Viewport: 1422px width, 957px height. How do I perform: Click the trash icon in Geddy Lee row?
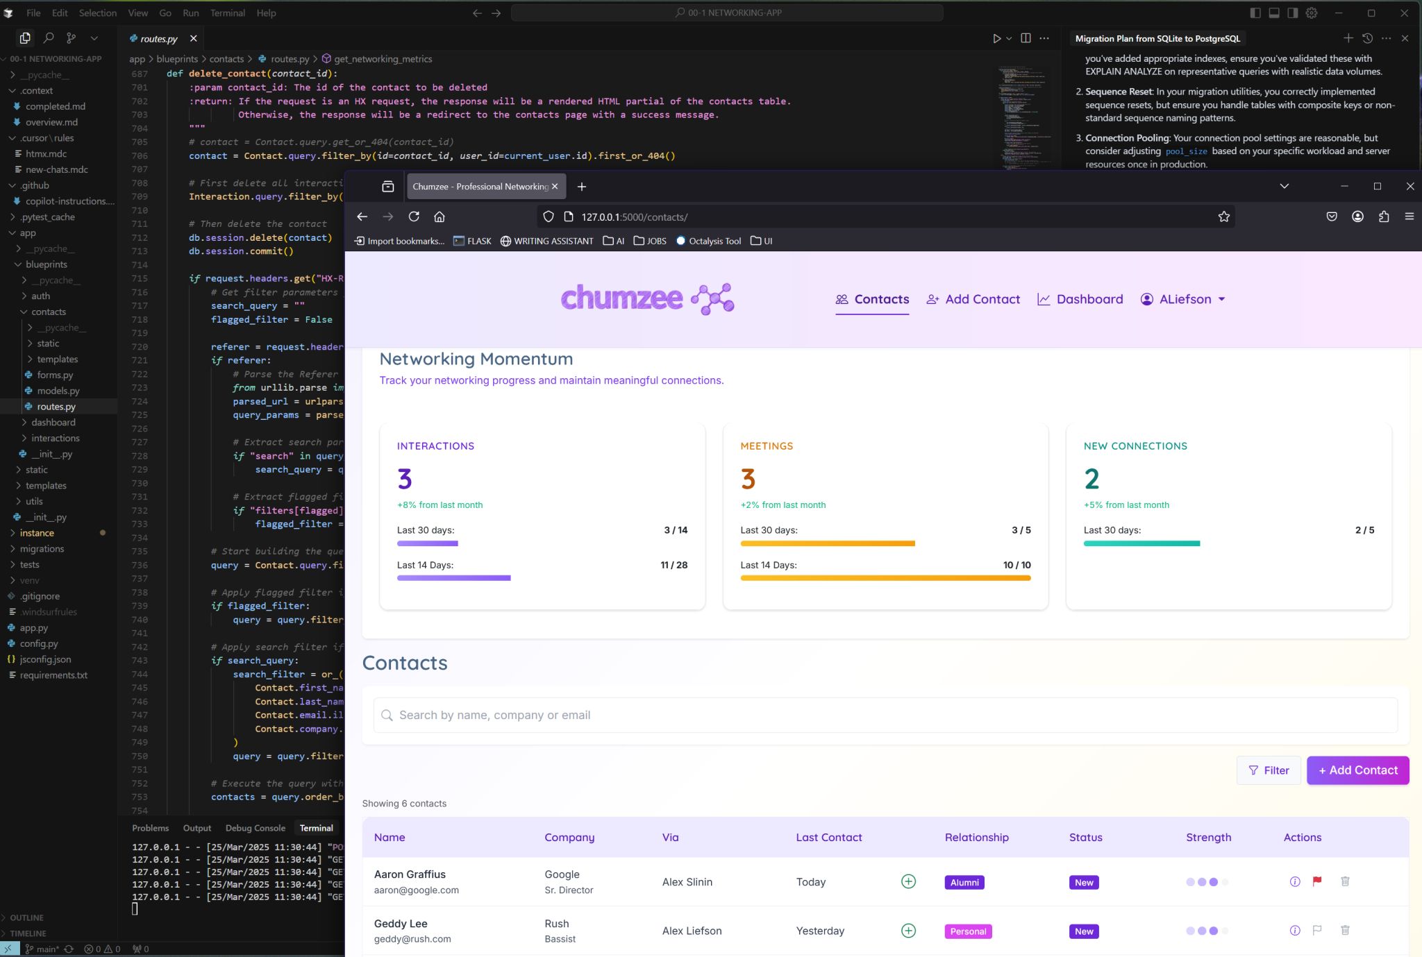click(x=1344, y=931)
